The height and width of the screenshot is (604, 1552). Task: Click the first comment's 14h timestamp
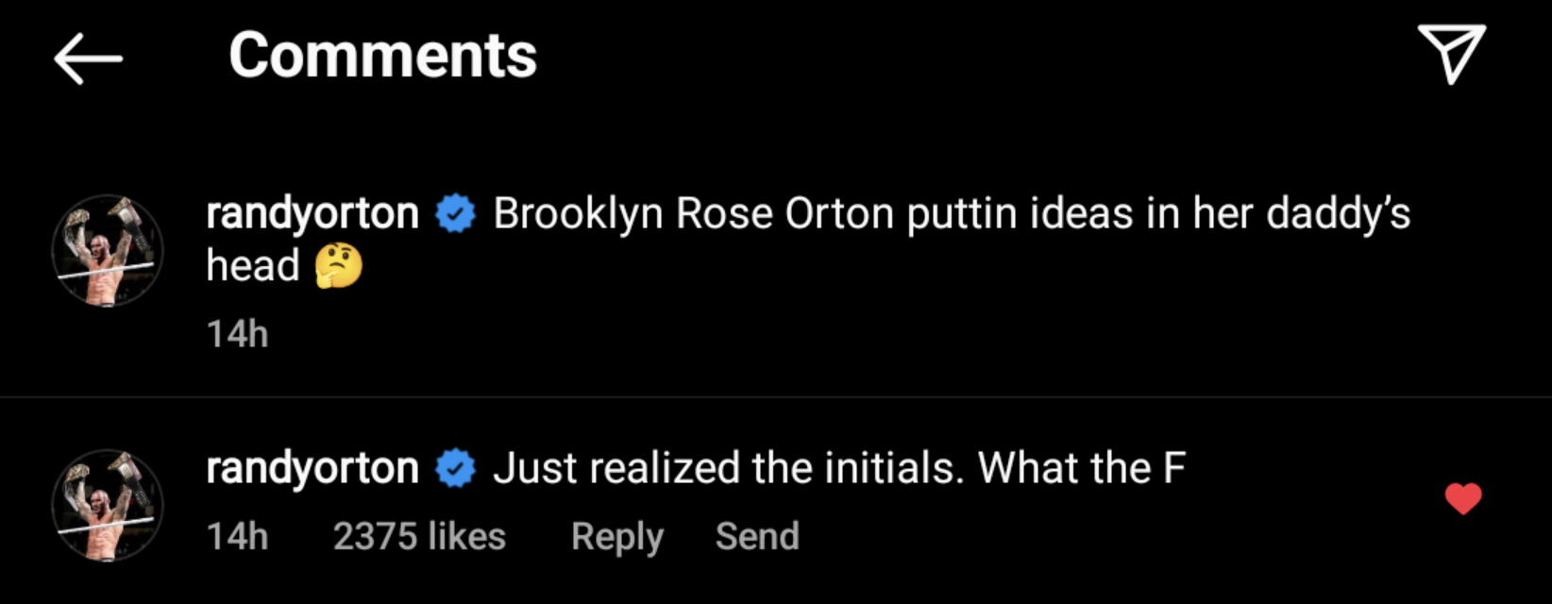[x=237, y=334]
